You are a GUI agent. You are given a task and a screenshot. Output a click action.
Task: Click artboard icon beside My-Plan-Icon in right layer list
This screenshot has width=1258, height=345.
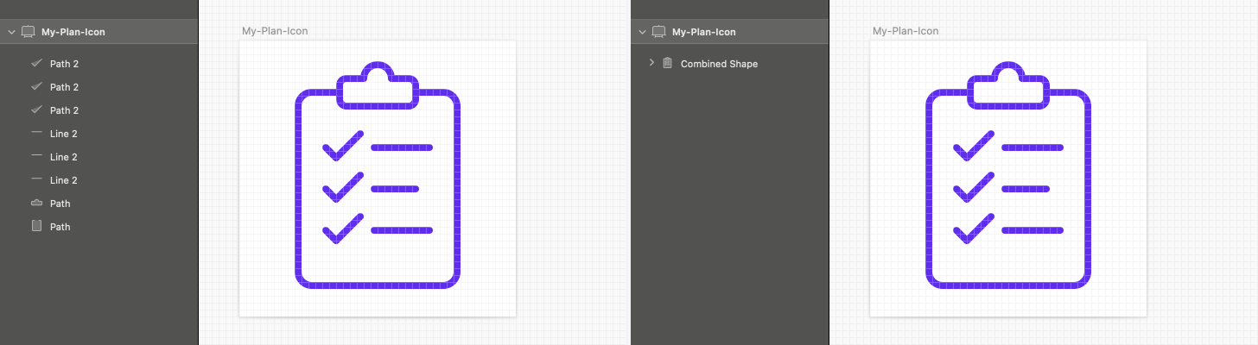(x=658, y=32)
